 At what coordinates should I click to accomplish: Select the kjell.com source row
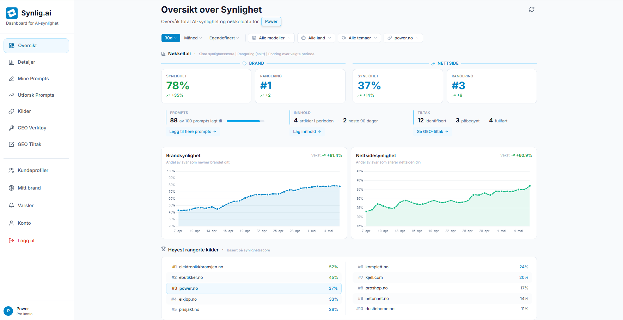point(442,277)
